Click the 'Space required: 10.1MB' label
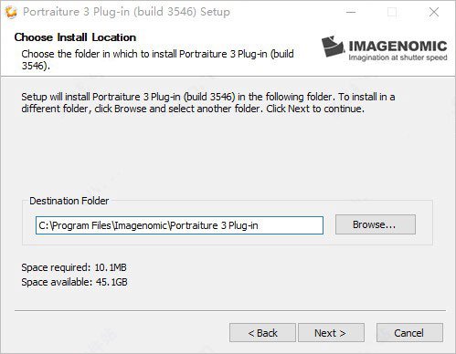Viewport: 456px width, 354px height. [x=74, y=267]
